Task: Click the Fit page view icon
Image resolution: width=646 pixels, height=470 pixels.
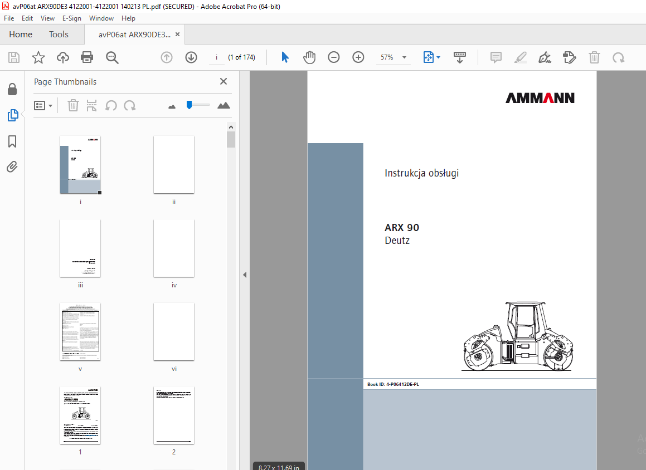Action: (429, 57)
